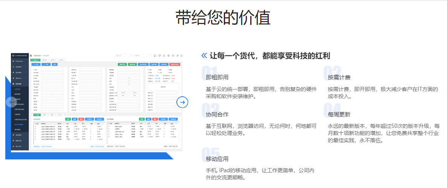Viewport: 447px width, 188px height.
Task: Open the bell notifications icon in dashboard header
Action: (164, 56)
